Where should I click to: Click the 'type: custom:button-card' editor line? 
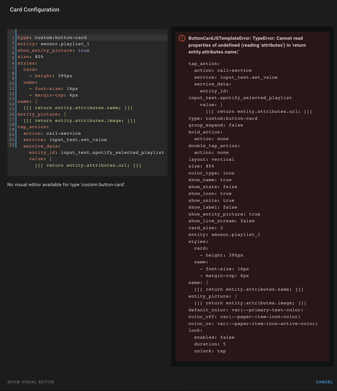52,37
